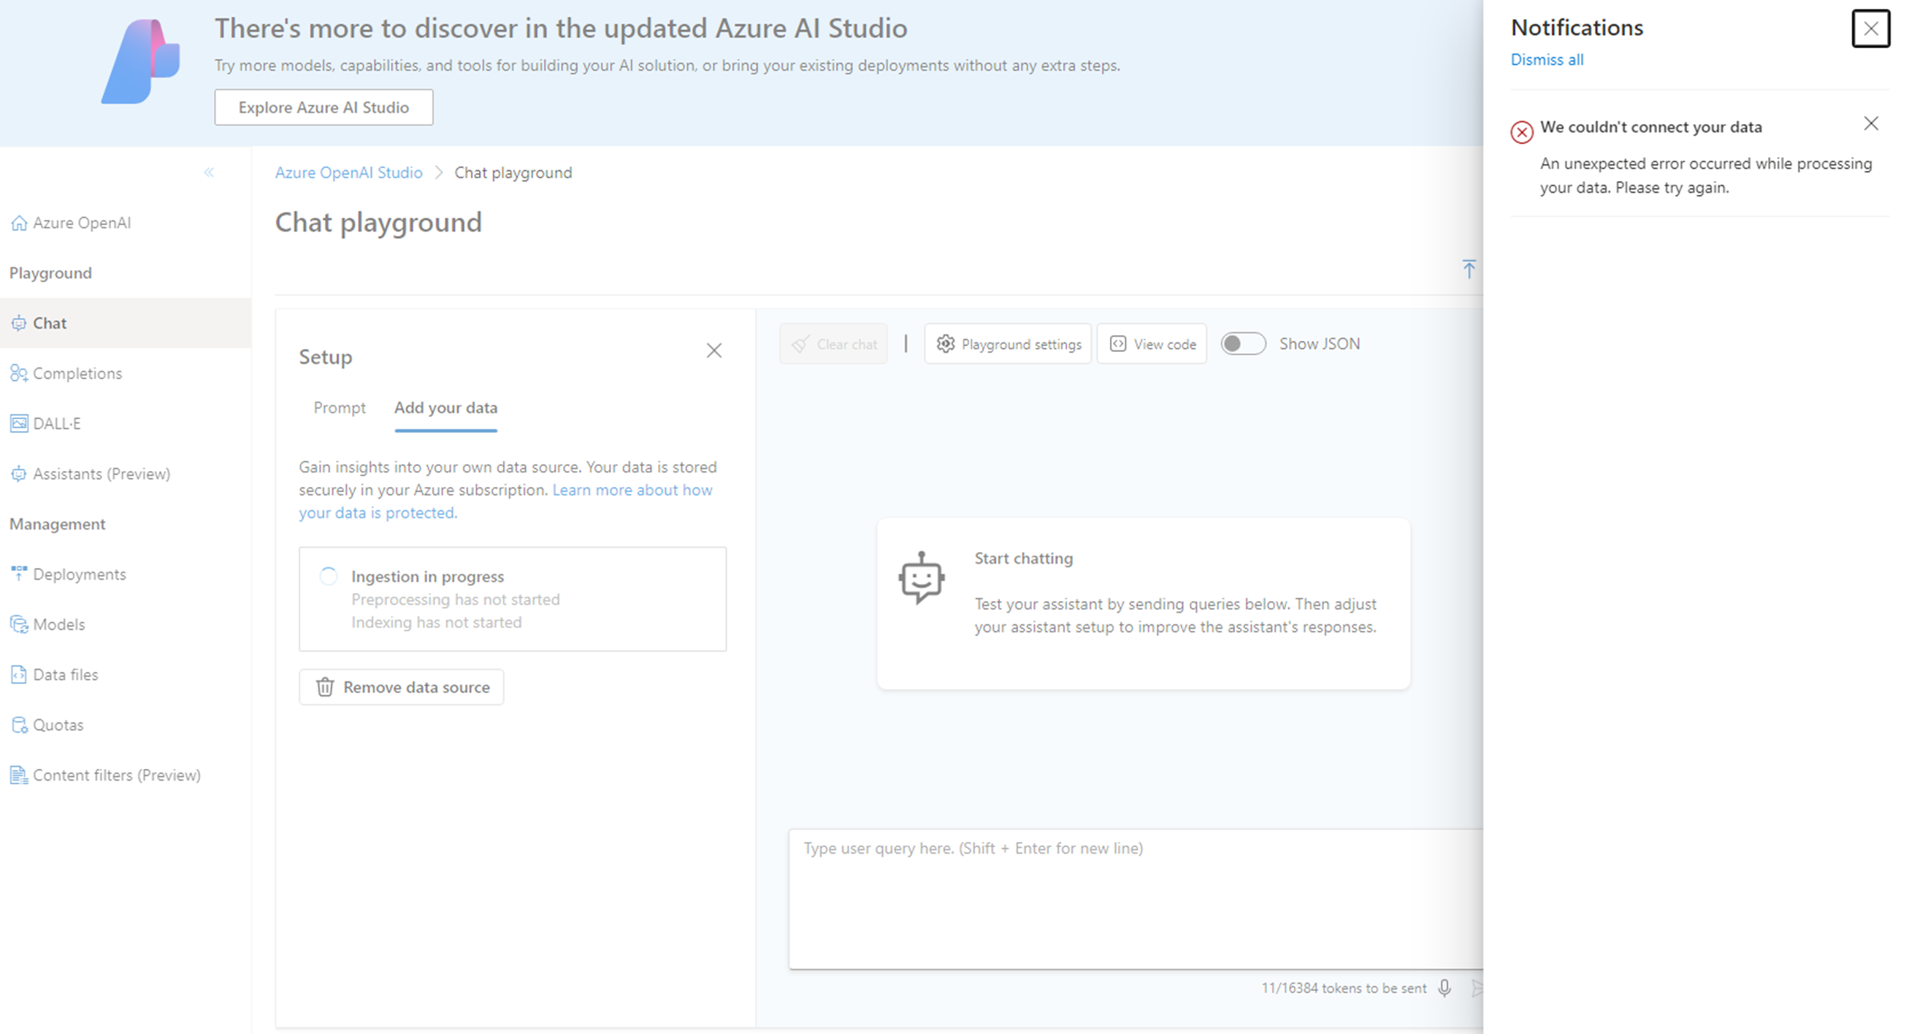Click the '11/16384 tokens to be sent' text
This screenshot has height=1034, width=1909.
coord(1344,988)
